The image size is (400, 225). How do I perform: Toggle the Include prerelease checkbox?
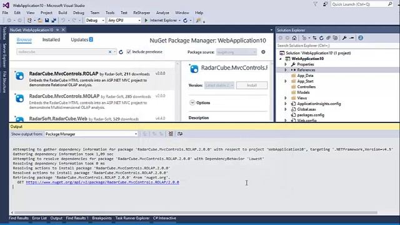click(x=129, y=52)
